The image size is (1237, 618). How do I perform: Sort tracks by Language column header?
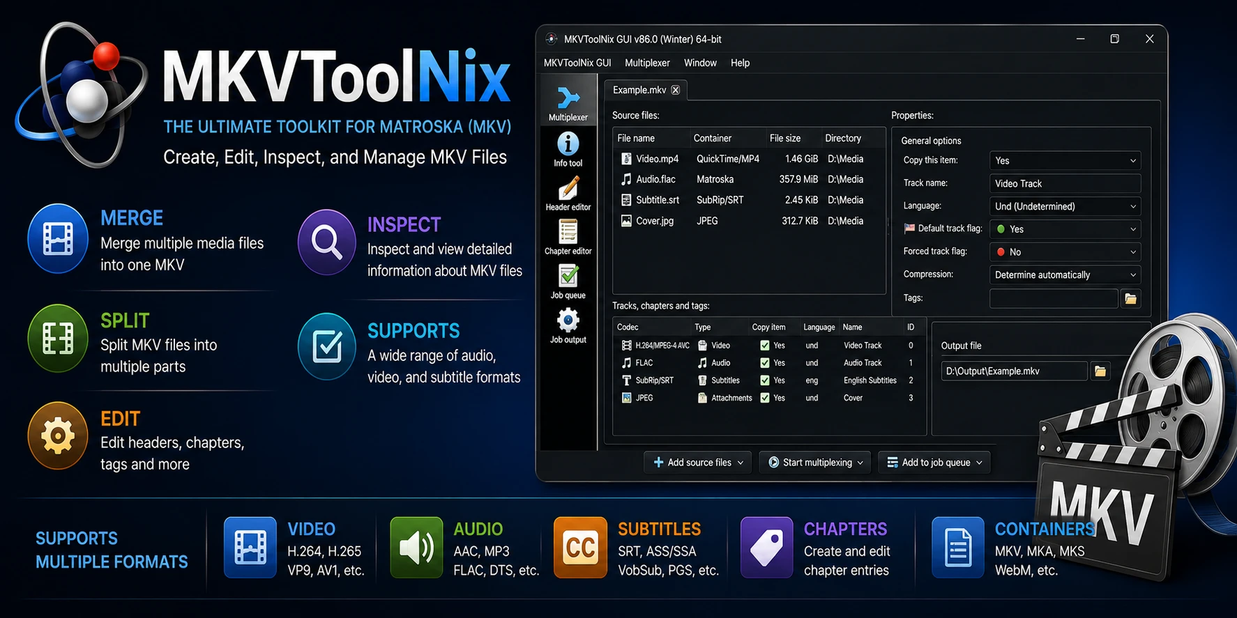pos(819,327)
